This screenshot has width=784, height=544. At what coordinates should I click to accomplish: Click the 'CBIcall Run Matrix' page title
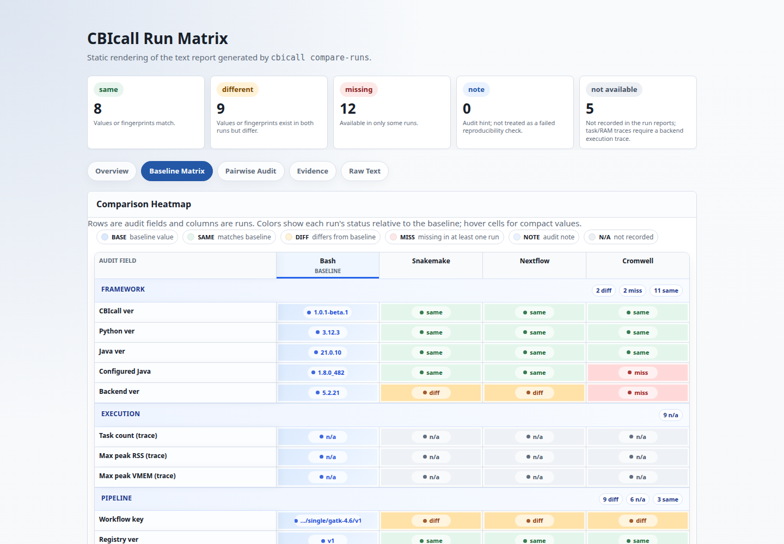[x=157, y=38]
